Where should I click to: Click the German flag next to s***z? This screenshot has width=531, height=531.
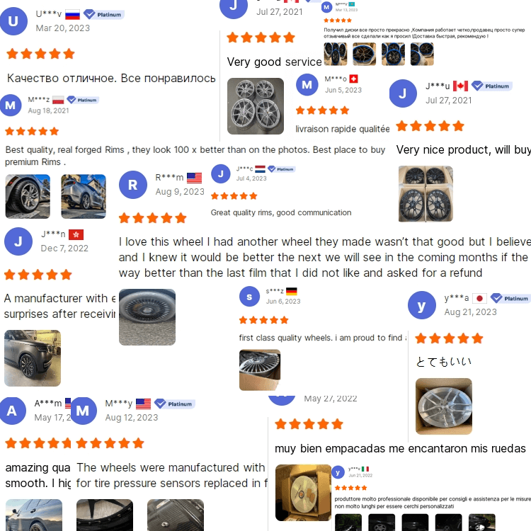point(292,291)
